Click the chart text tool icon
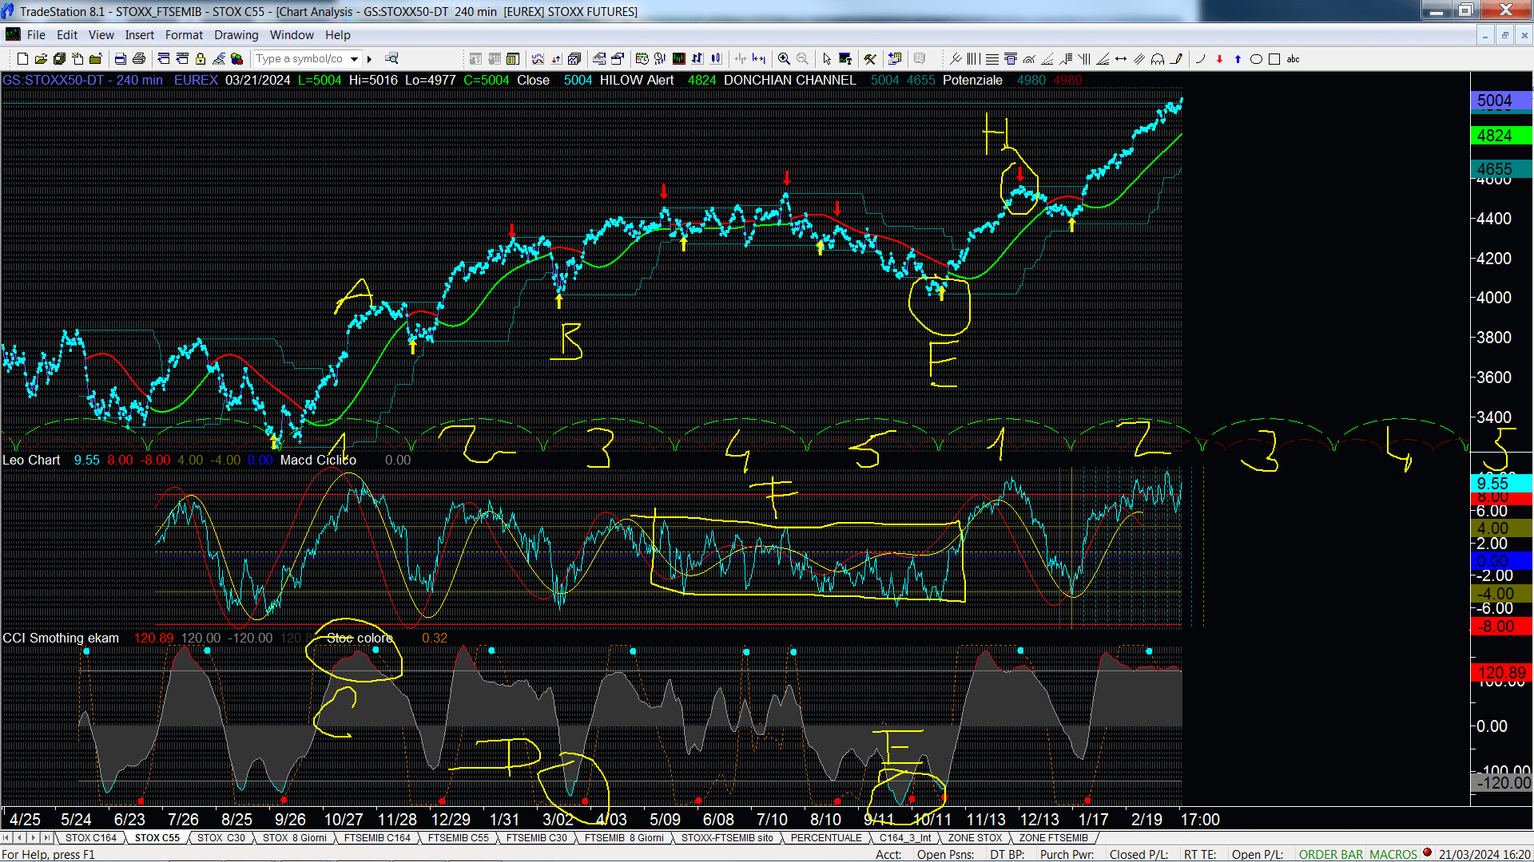Image resolution: width=1534 pixels, height=862 pixels. [x=845, y=59]
